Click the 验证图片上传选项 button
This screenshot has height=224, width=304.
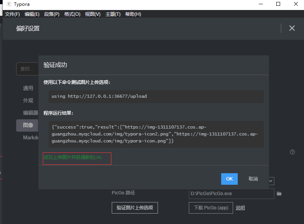tap(135, 208)
